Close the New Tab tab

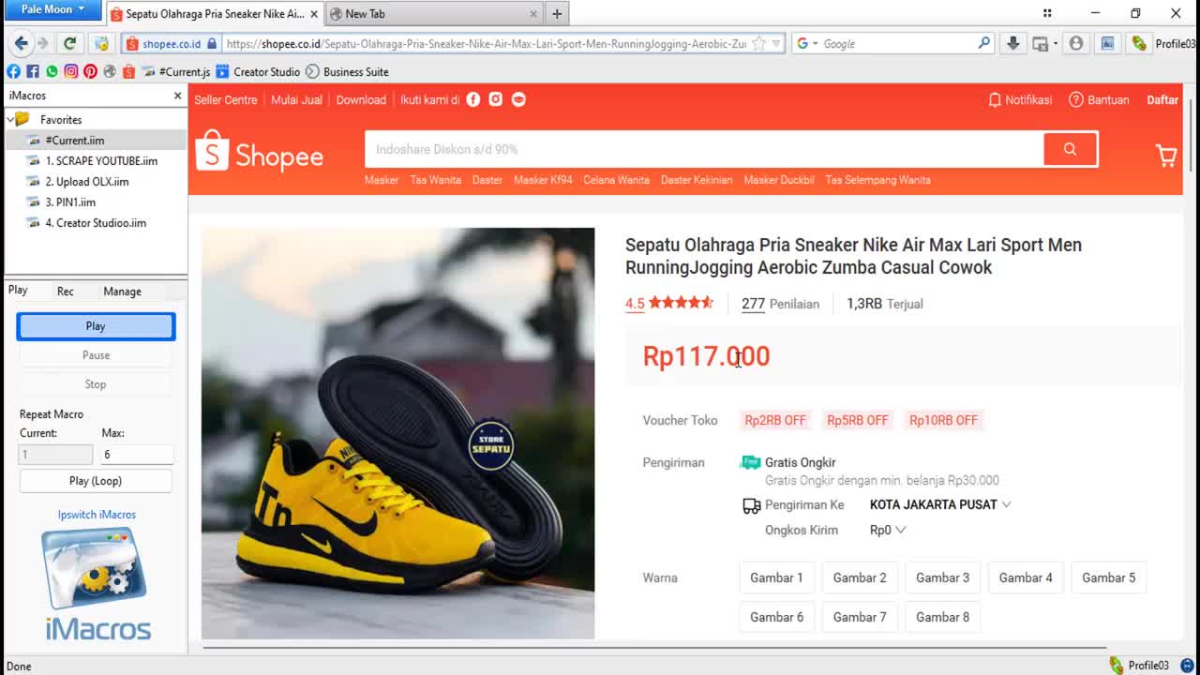[x=533, y=14]
